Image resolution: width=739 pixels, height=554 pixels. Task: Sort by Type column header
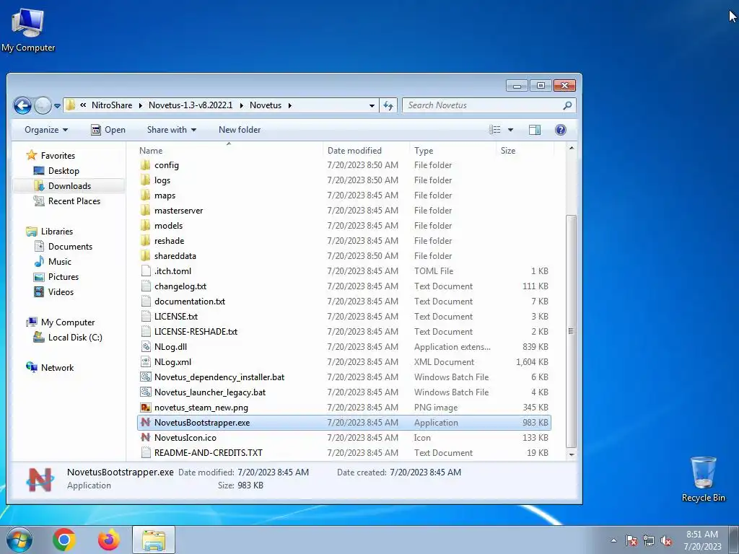[x=424, y=150]
